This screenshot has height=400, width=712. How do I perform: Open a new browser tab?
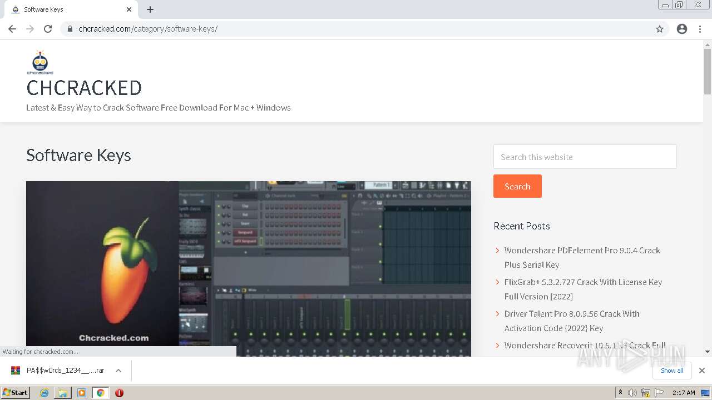[x=150, y=9]
